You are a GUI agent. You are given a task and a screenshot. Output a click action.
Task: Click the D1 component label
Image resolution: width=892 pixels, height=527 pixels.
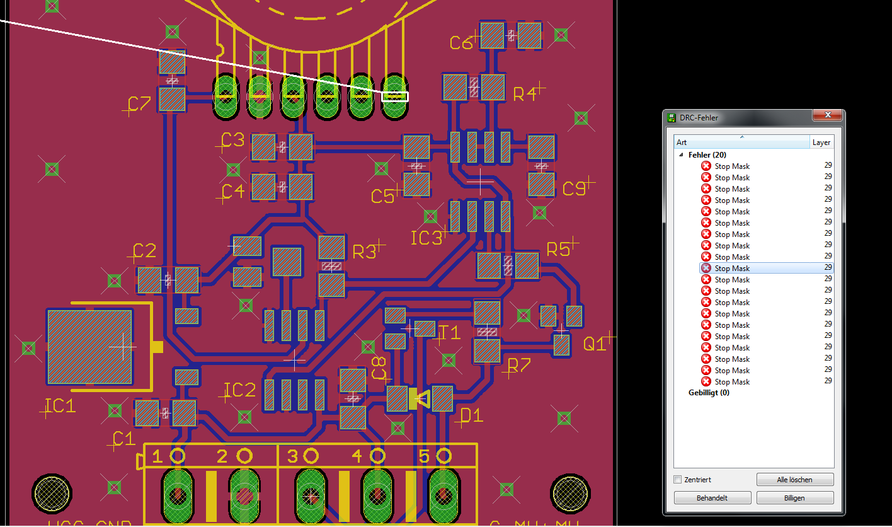(x=472, y=415)
